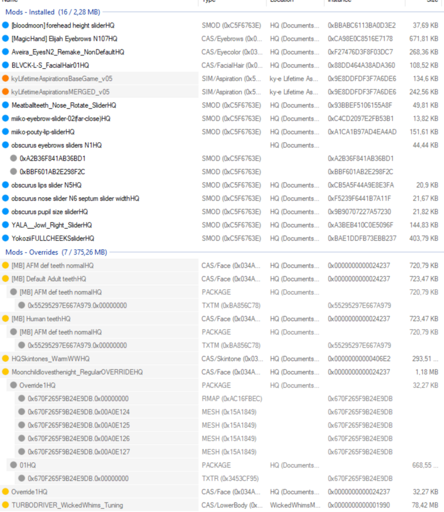Viewport: 444px width, 512px height.
Task: Select obscurus lips slider N5HQ
Action: (x=46, y=185)
